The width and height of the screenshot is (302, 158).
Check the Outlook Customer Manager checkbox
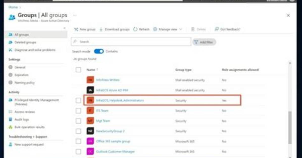78,151
